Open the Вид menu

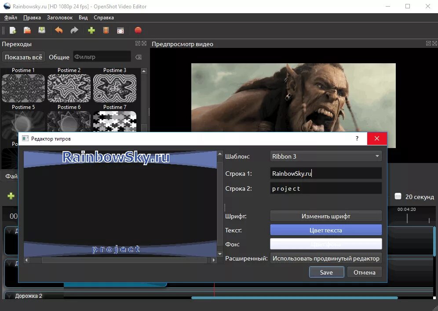click(83, 18)
